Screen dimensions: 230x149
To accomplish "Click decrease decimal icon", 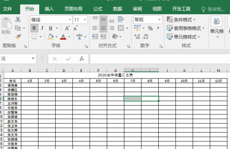I will [x=145, y=36].
